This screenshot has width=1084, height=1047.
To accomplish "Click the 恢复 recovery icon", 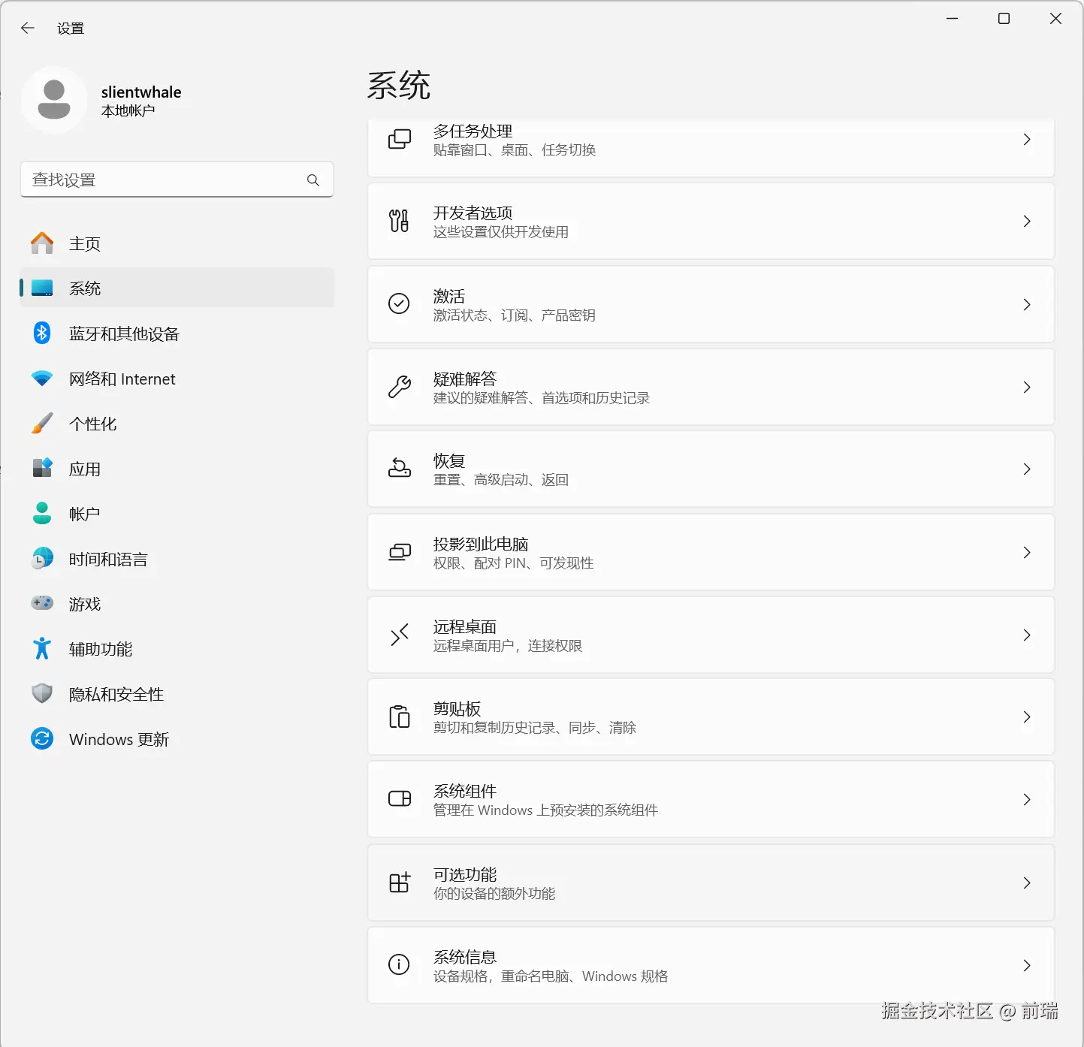I will (399, 469).
